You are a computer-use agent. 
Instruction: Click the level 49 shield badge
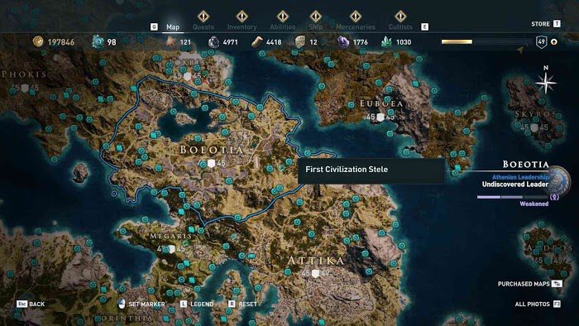tap(541, 42)
